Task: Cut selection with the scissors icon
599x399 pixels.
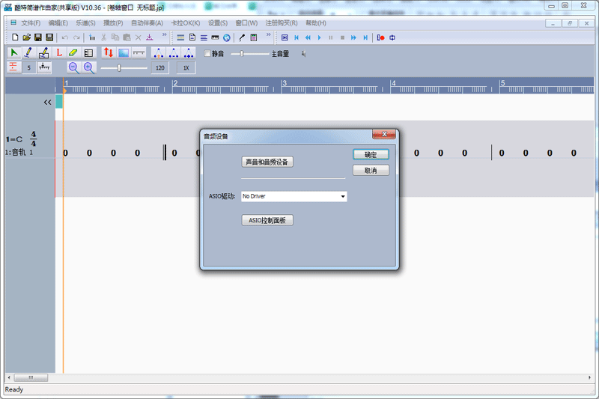Action: [103, 37]
